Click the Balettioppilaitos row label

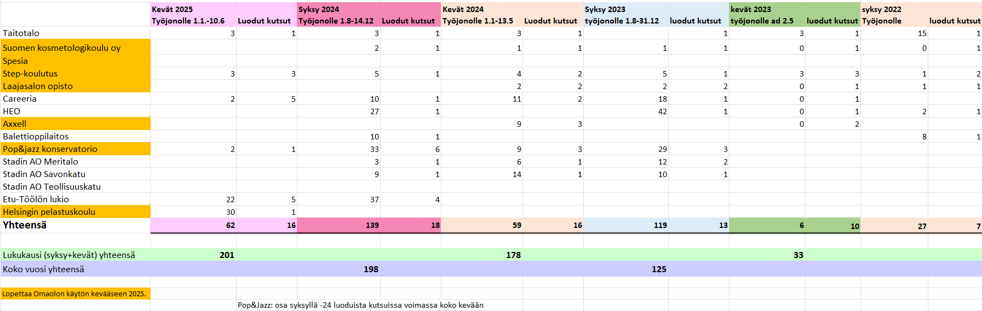pos(76,136)
